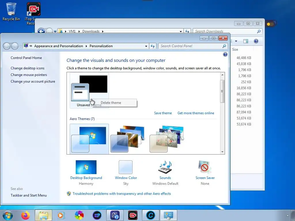Expand the Downloads address bar dropdown
Screen dimensions: 295x221
[181, 31]
